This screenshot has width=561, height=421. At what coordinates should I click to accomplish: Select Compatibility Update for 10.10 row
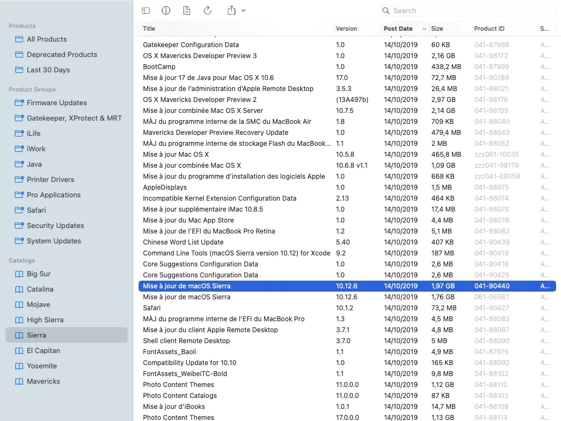pyautogui.click(x=347, y=363)
